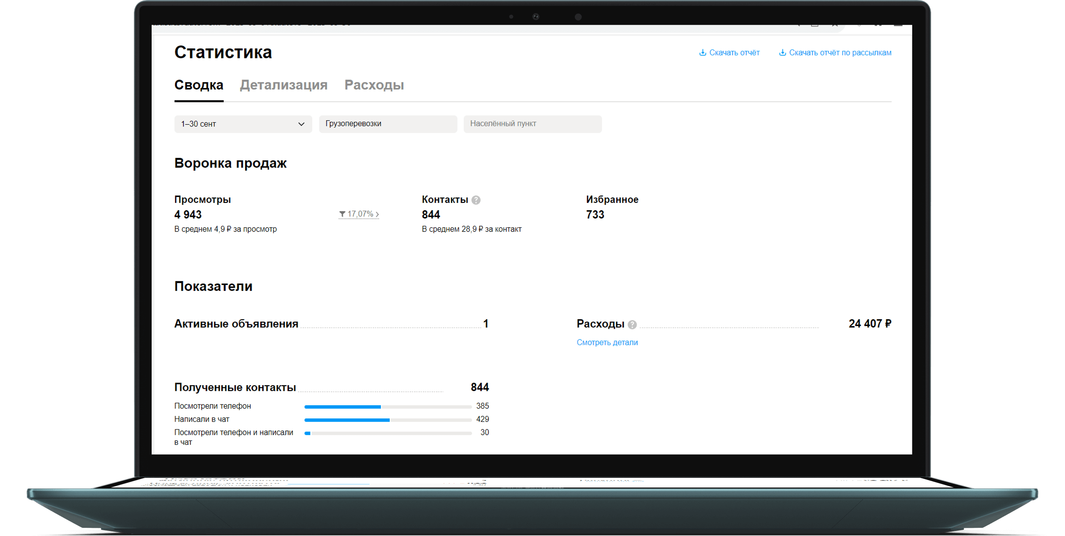
Task: Click the Скачать отчёт link text
Action: pos(734,52)
